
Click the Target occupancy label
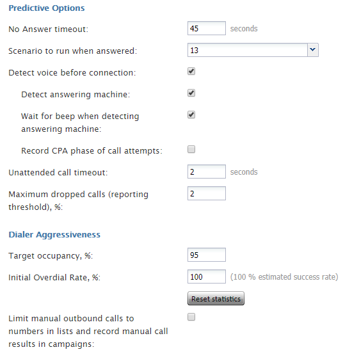tap(51, 256)
